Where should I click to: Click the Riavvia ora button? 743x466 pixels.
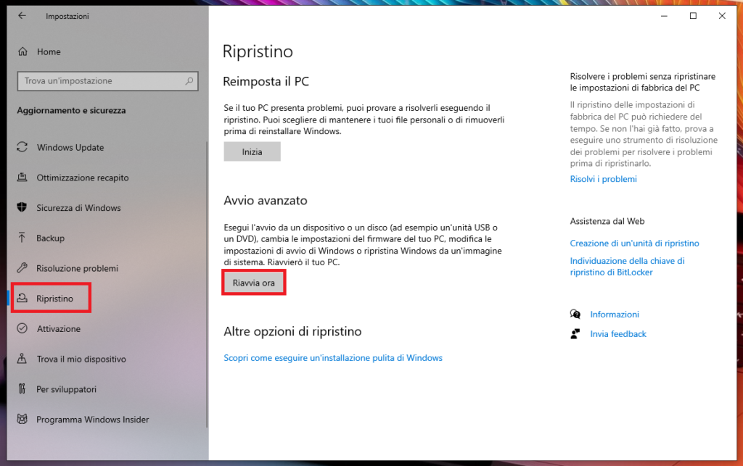[x=253, y=283]
